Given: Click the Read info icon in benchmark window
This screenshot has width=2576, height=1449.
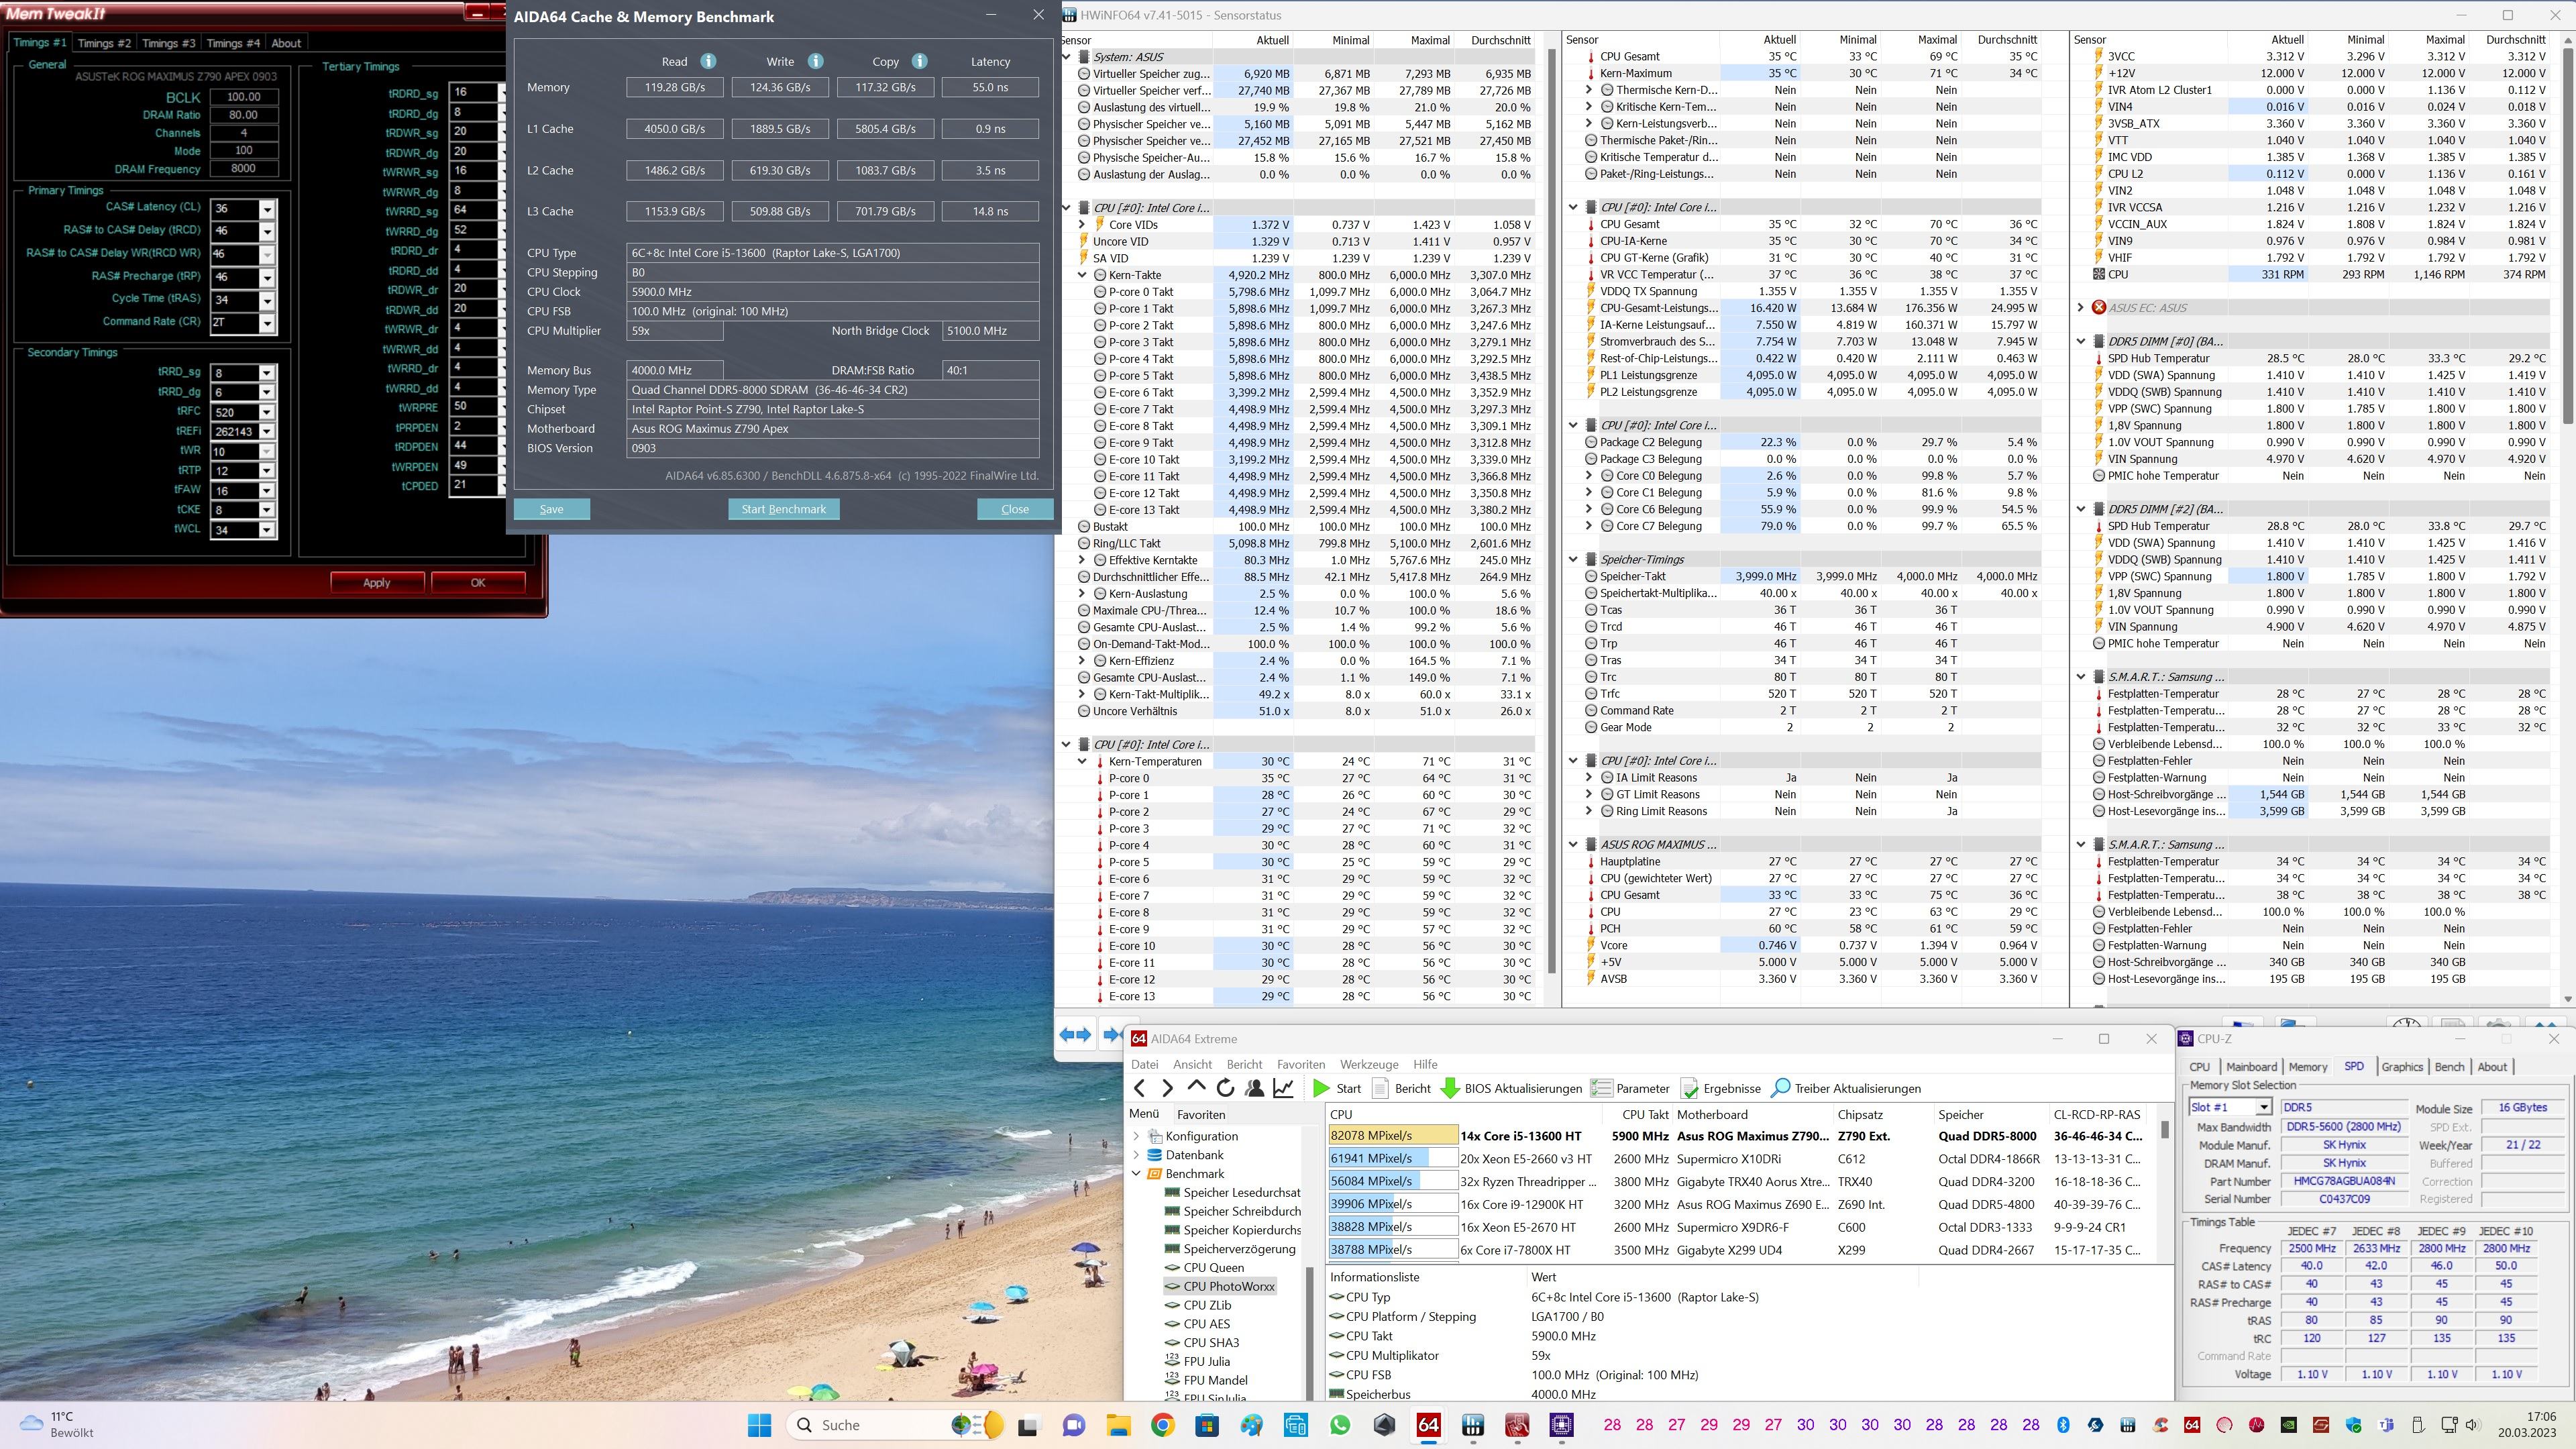Looking at the screenshot, I should pos(708,61).
